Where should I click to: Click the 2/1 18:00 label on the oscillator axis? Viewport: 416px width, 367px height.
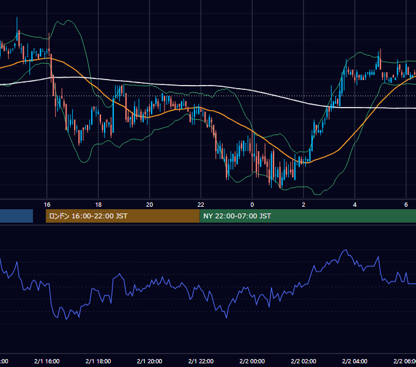98,361
